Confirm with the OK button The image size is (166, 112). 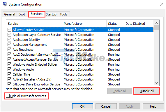(x=82, y=106)
